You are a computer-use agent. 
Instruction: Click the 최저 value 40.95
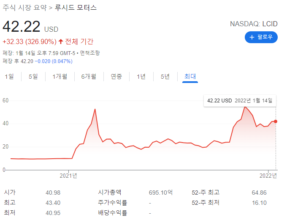tap(53, 213)
